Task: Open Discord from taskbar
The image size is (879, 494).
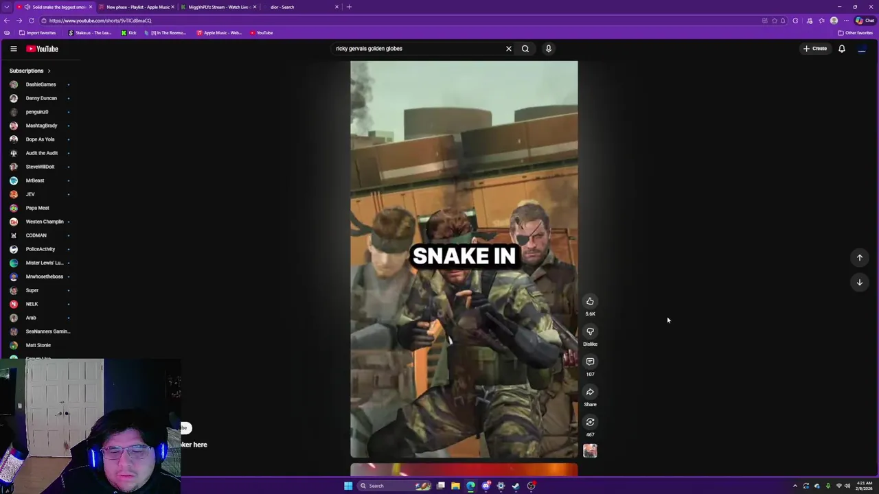Action: [486, 486]
